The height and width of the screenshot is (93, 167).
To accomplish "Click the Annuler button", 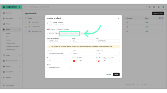I will [x=109, y=74].
